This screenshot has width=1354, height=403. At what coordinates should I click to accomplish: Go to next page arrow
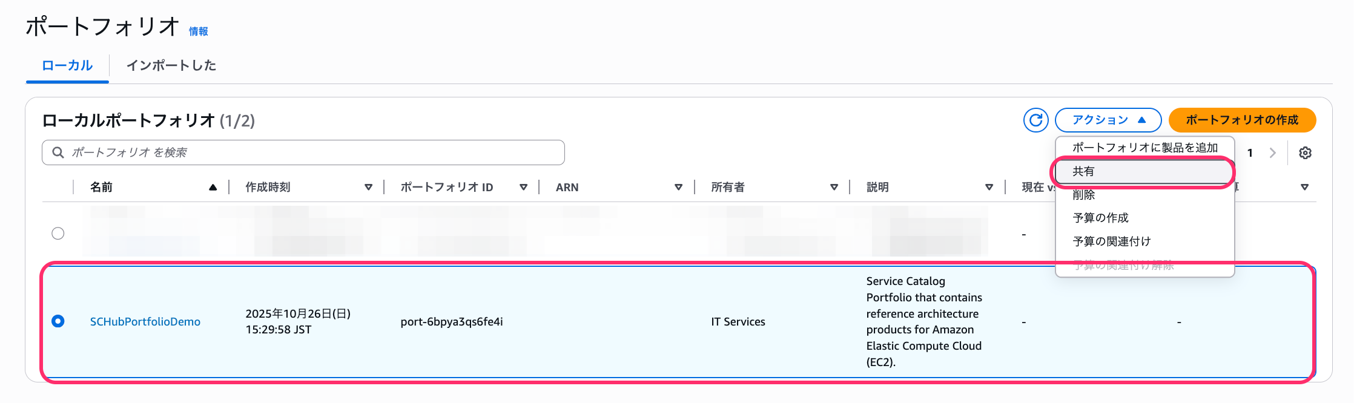(x=1272, y=153)
